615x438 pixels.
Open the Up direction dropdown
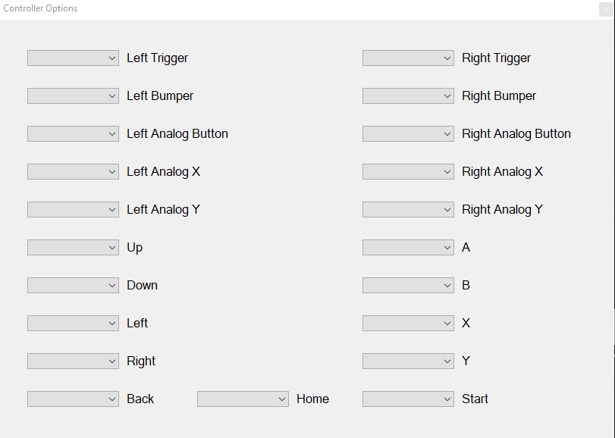(x=73, y=247)
